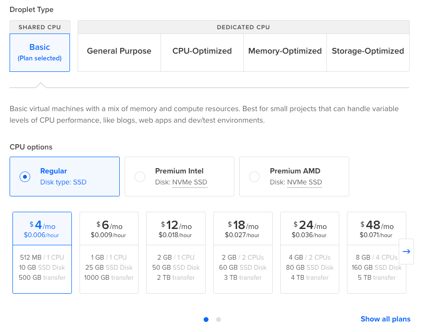Click the right arrow to see more plans
Screen dimensions: 426x332
[x=406, y=252]
